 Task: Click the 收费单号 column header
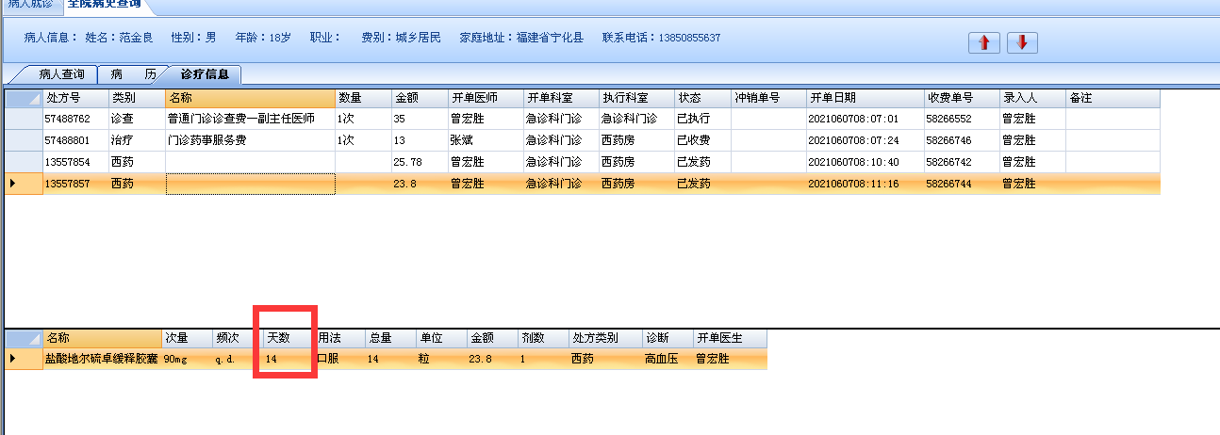[962, 98]
